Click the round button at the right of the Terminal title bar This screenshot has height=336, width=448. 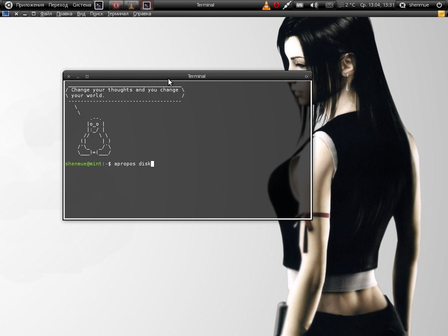click(x=306, y=77)
